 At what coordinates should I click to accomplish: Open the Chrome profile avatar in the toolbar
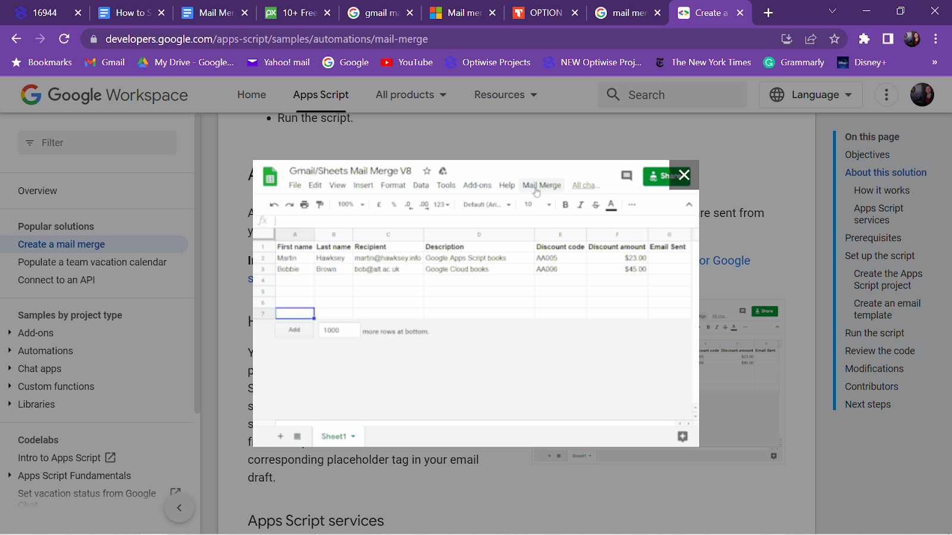[x=912, y=39]
